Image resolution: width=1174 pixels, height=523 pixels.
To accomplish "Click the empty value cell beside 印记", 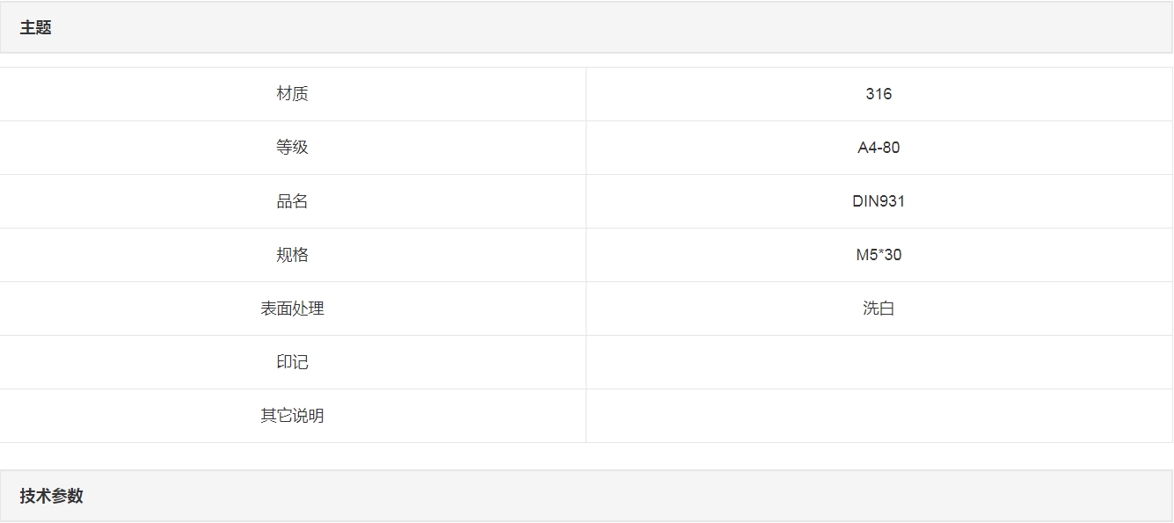I will (879, 362).
